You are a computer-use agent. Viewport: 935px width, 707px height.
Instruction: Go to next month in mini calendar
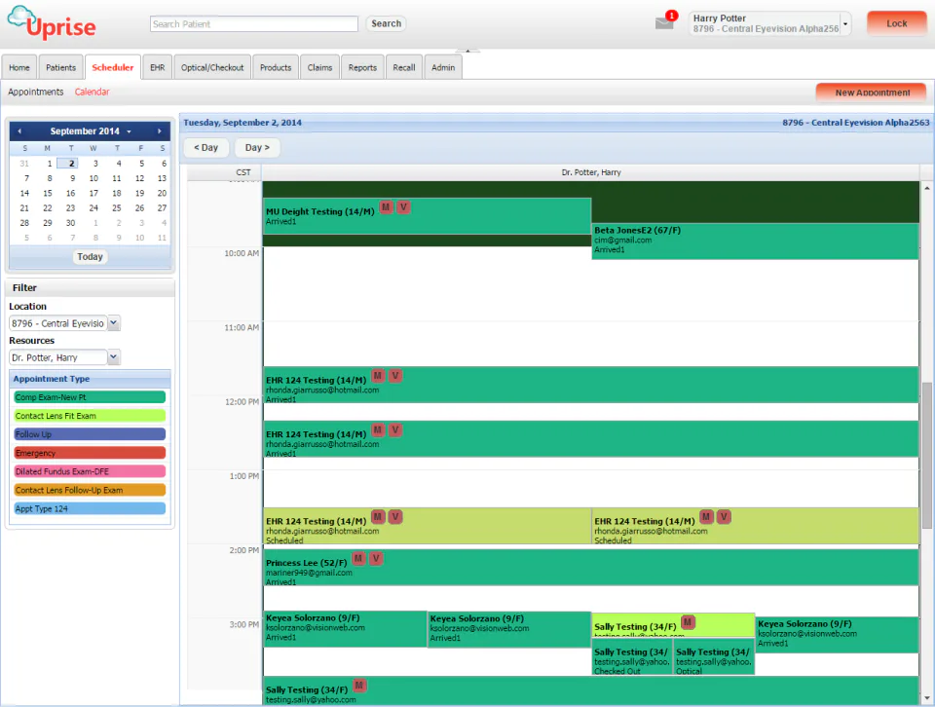pyautogui.click(x=159, y=131)
